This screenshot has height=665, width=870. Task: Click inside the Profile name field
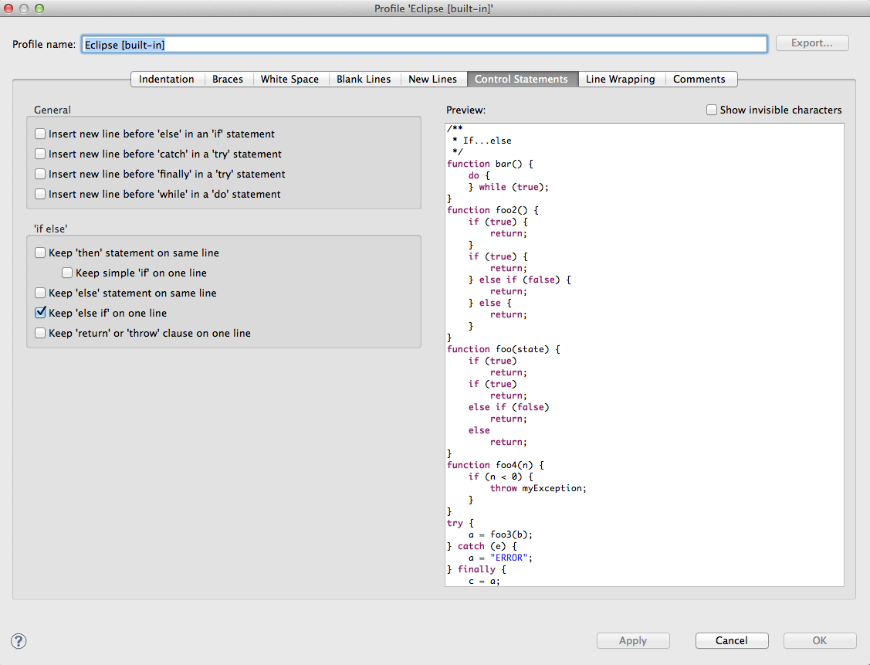pos(423,44)
